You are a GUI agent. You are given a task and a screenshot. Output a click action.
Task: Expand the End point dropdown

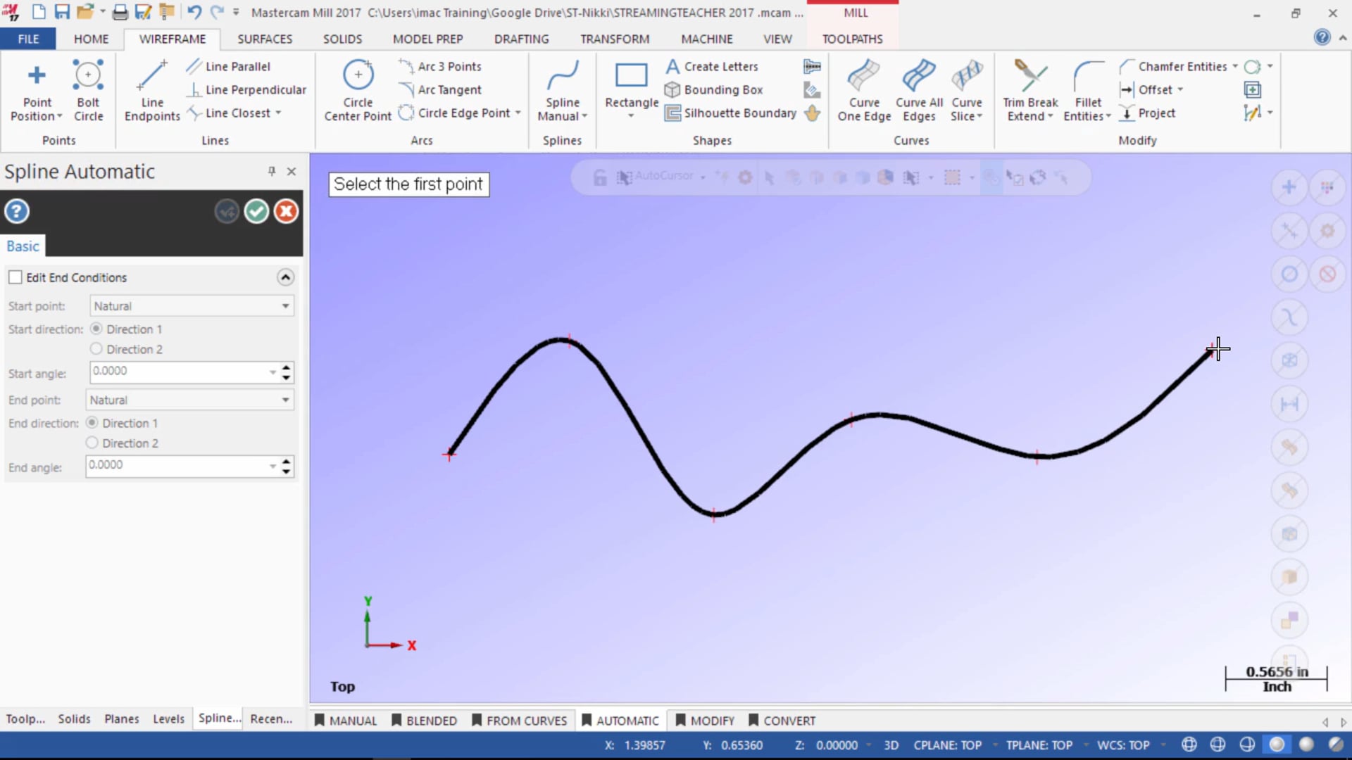coord(285,400)
